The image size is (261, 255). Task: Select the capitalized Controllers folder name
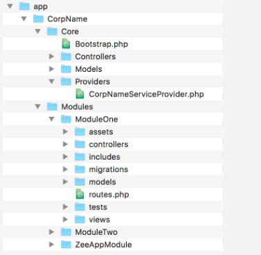(x=96, y=57)
